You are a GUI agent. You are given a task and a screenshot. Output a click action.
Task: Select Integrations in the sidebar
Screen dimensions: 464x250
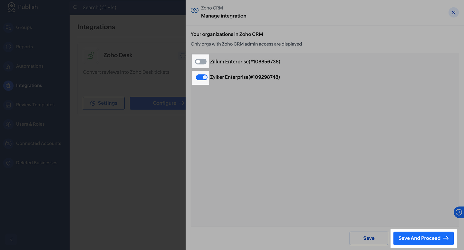(x=29, y=85)
